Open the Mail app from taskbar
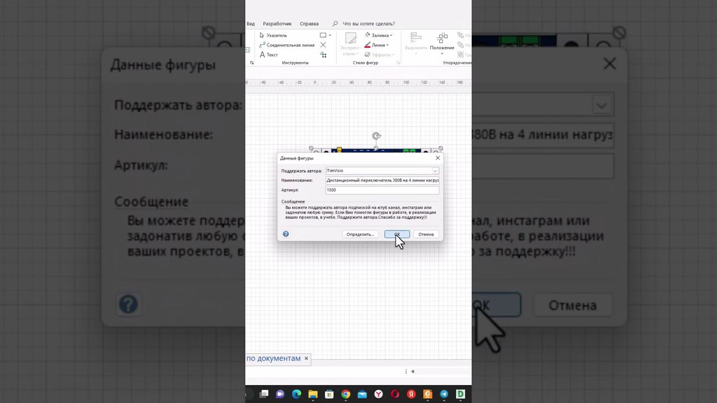717x403 pixels. coord(362,394)
